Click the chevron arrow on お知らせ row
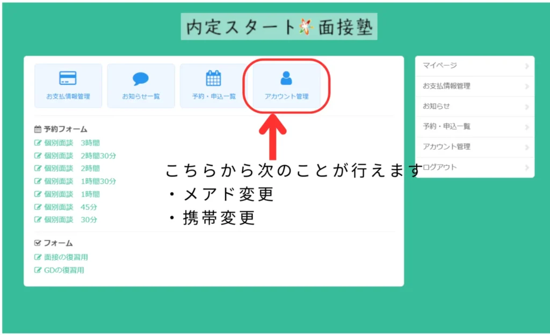Image resolution: width=550 pixels, height=335 pixels. click(x=527, y=107)
